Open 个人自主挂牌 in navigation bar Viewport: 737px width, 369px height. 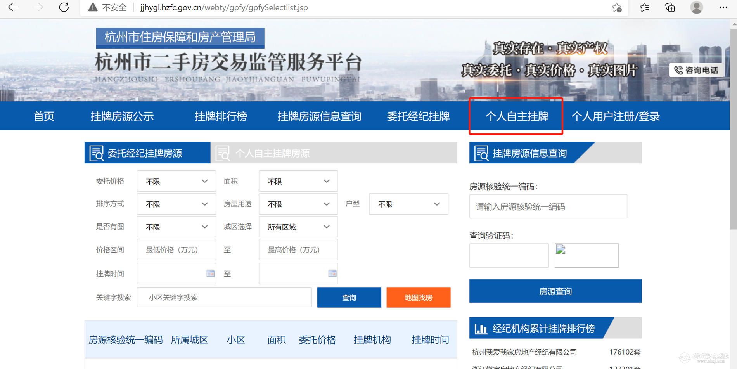pyautogui.click(x=516, y=116)
